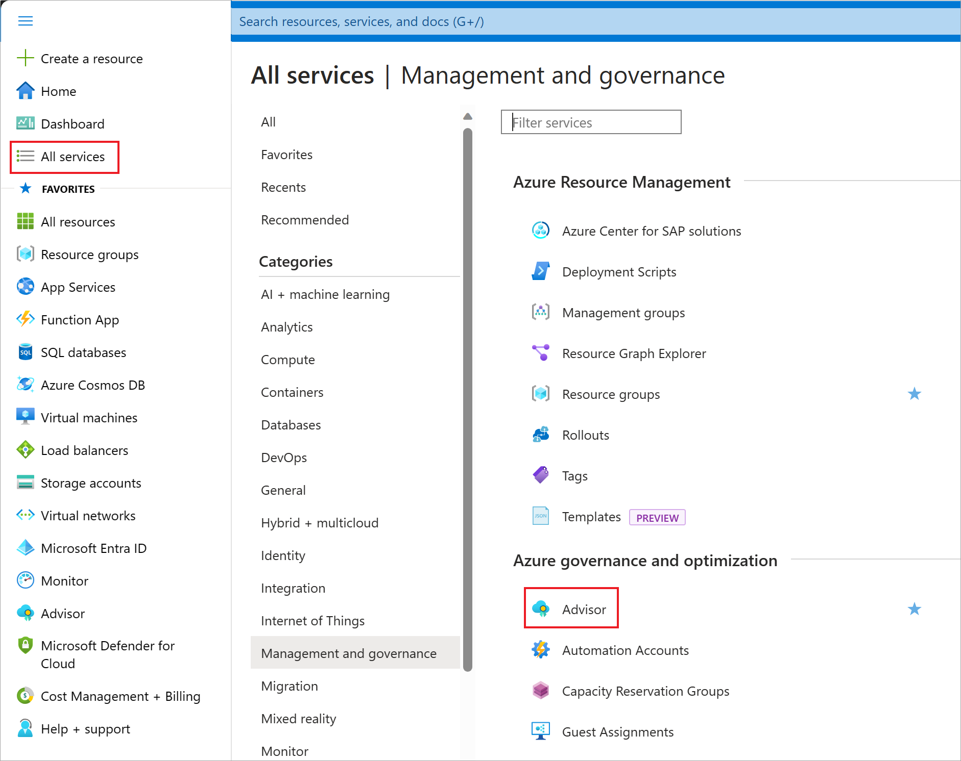Unfavorite Resource groups with its star

point(914,394)
